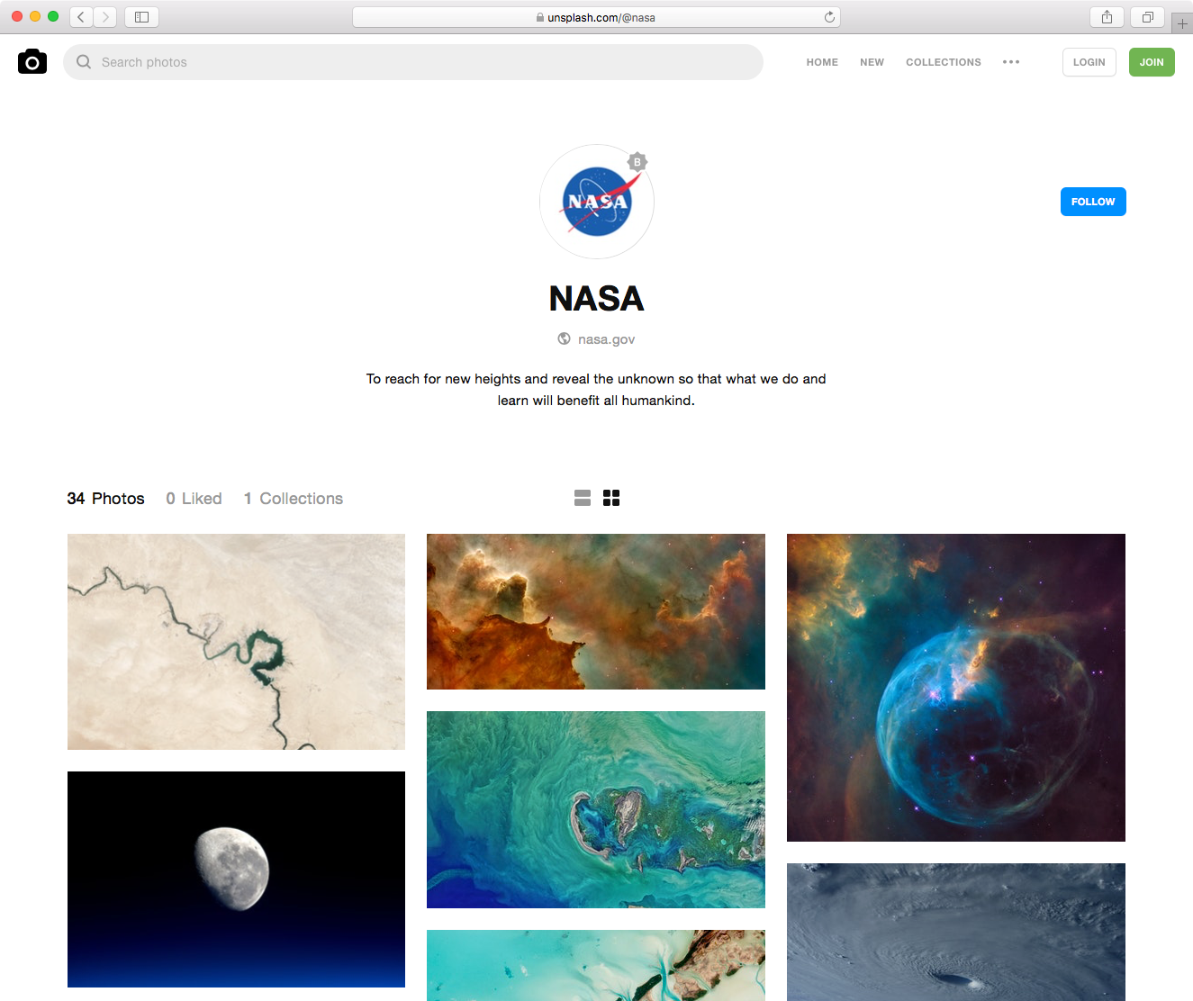1193x1001 pixels.
Task: Click the Unsplash camera logo
Action: [x=32, y=61]
